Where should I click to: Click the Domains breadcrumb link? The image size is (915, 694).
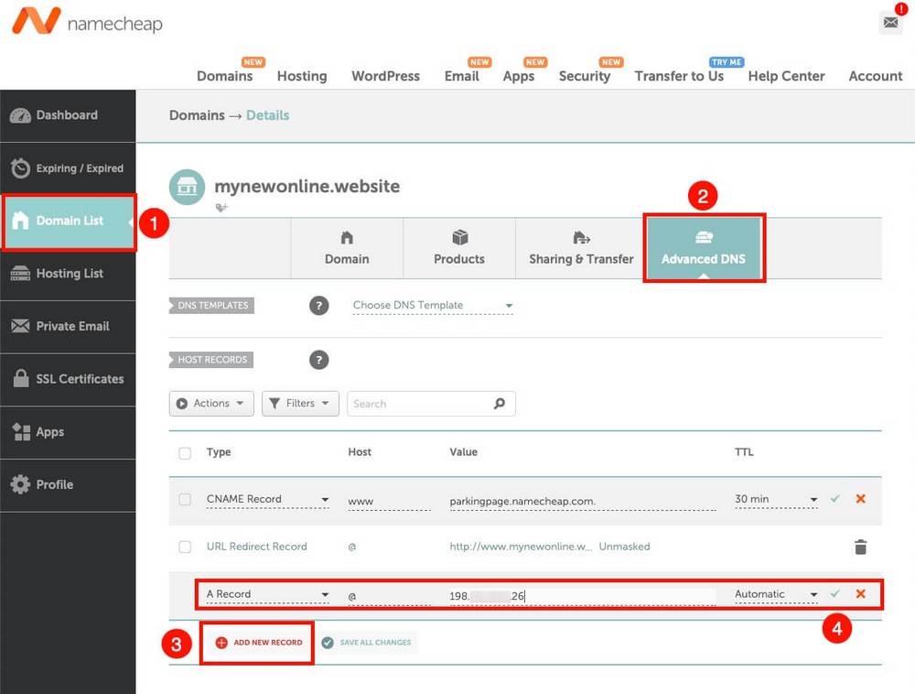(x=197, y=115)
